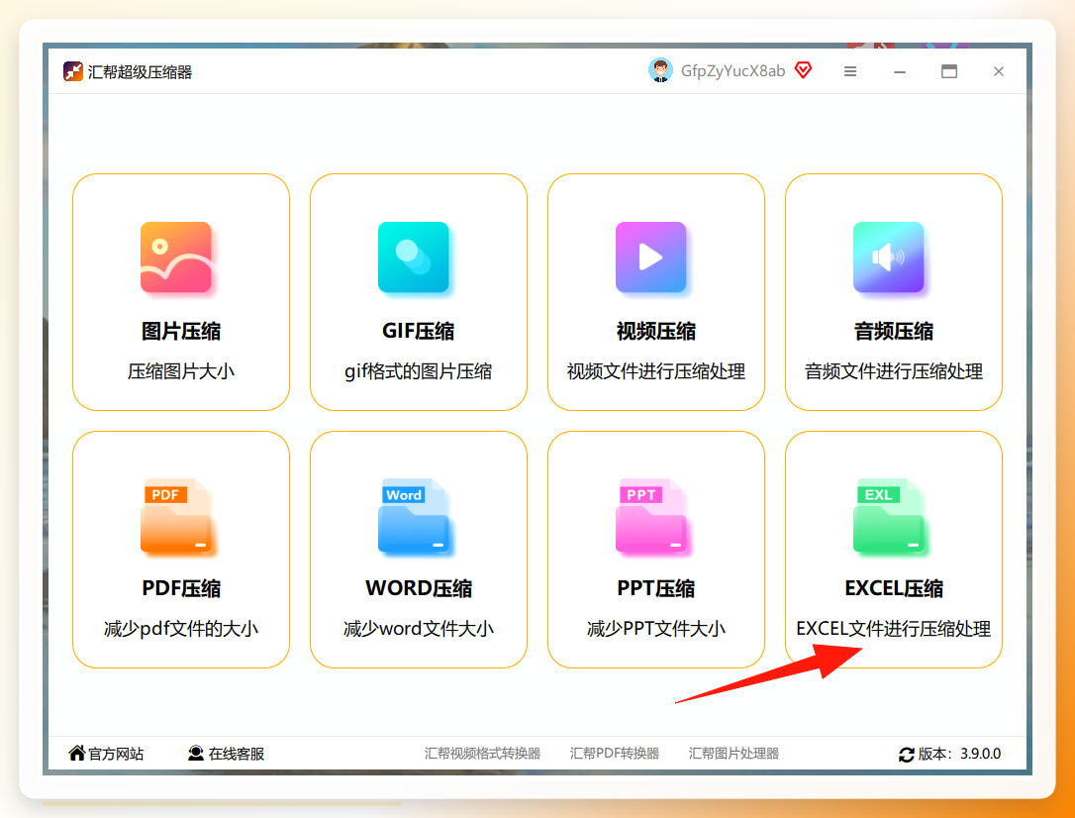Open 汇帮视频格式转换器 link

[482, 754]
